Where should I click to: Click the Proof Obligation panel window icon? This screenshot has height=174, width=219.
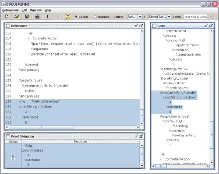pos(8,136)
